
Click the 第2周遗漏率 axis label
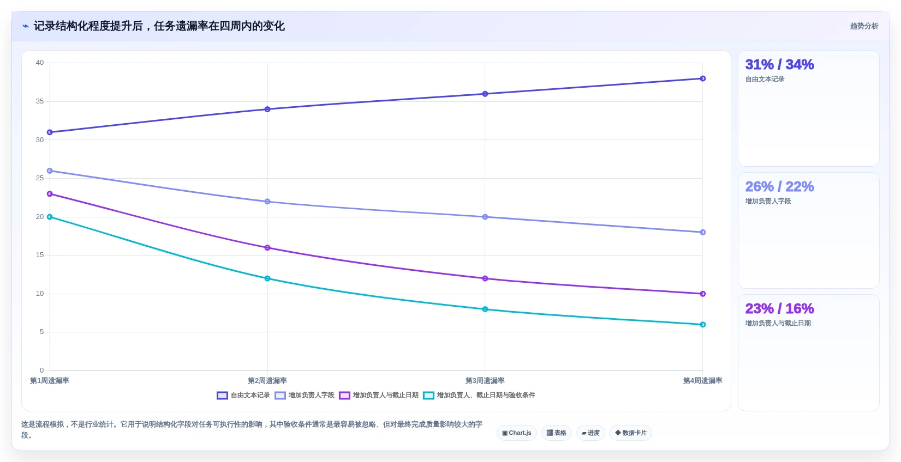click(x=267, y=381)
